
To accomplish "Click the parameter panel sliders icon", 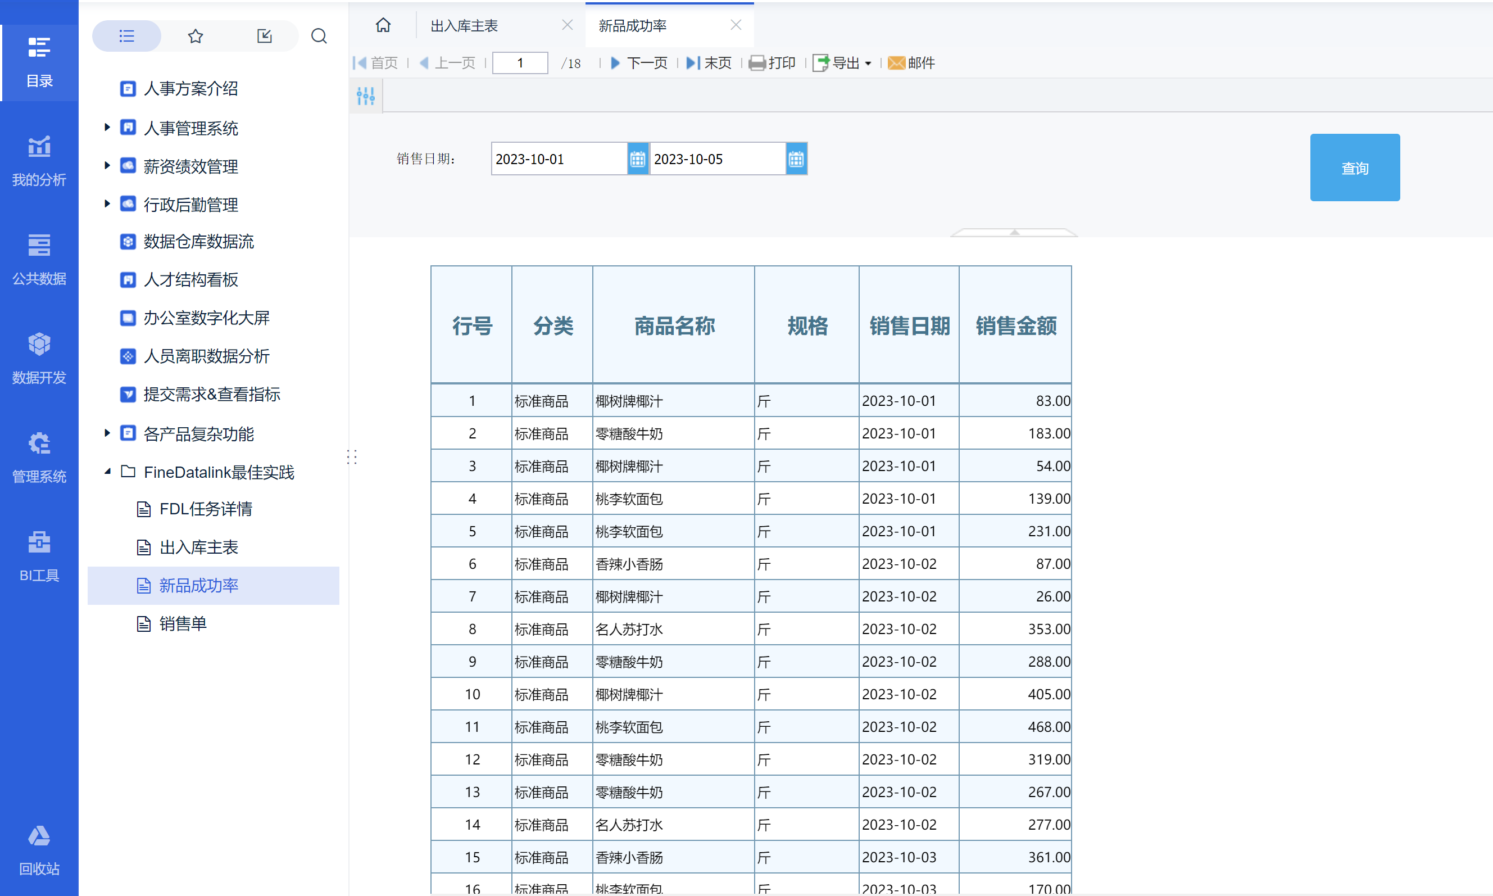I will (x=366, y=96).
